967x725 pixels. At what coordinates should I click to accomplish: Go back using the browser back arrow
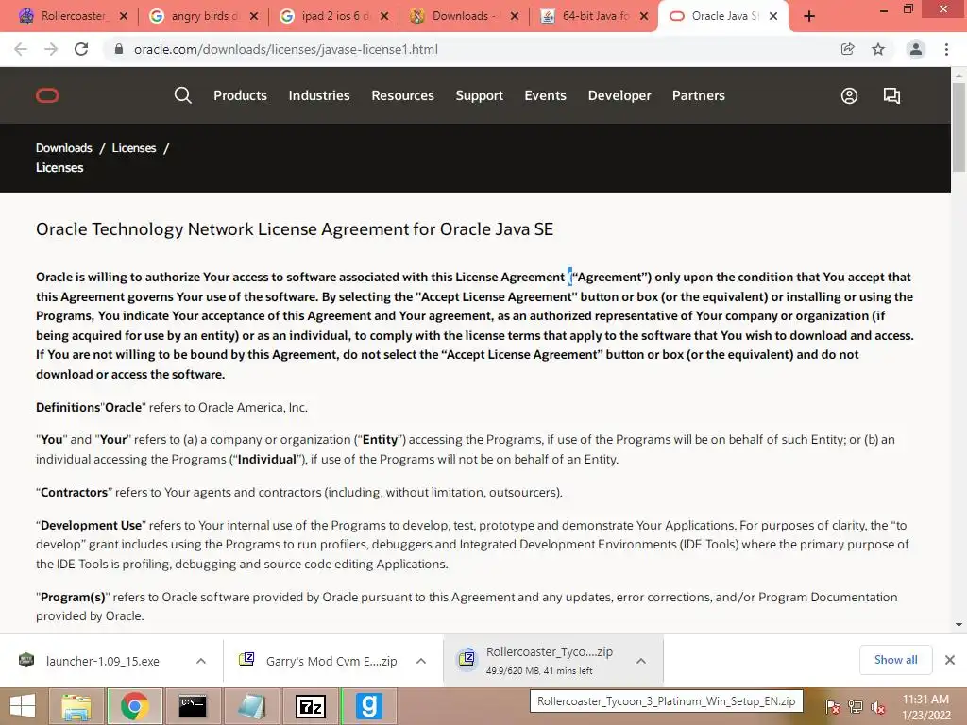(21, 49)
